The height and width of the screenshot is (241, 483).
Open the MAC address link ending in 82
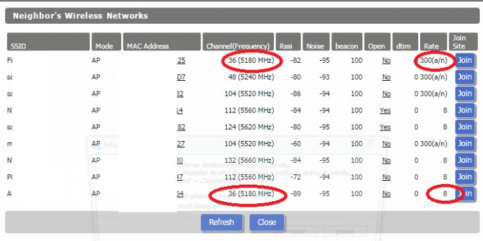tap(181, 127)
